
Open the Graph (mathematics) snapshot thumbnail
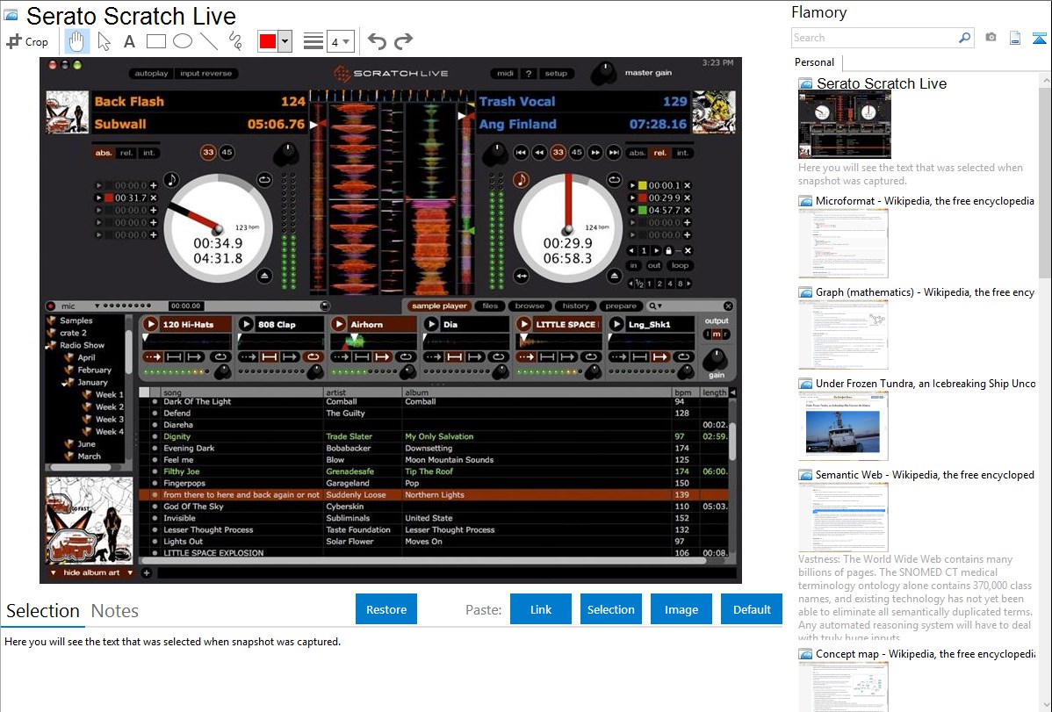[x=843, y=334]
